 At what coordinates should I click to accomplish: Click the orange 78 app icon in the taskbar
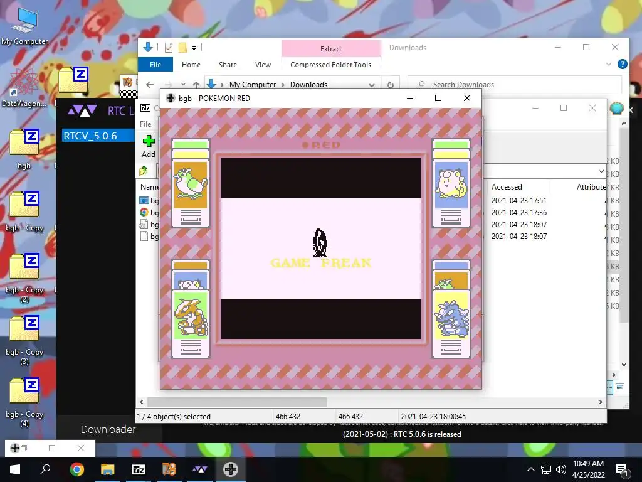tap(169, 469)
